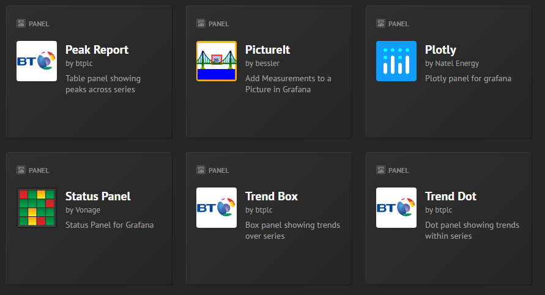This screenshot has width=545, height=295.
Task: Click 'by Natel Energy' author text
Action: (452, 64)
